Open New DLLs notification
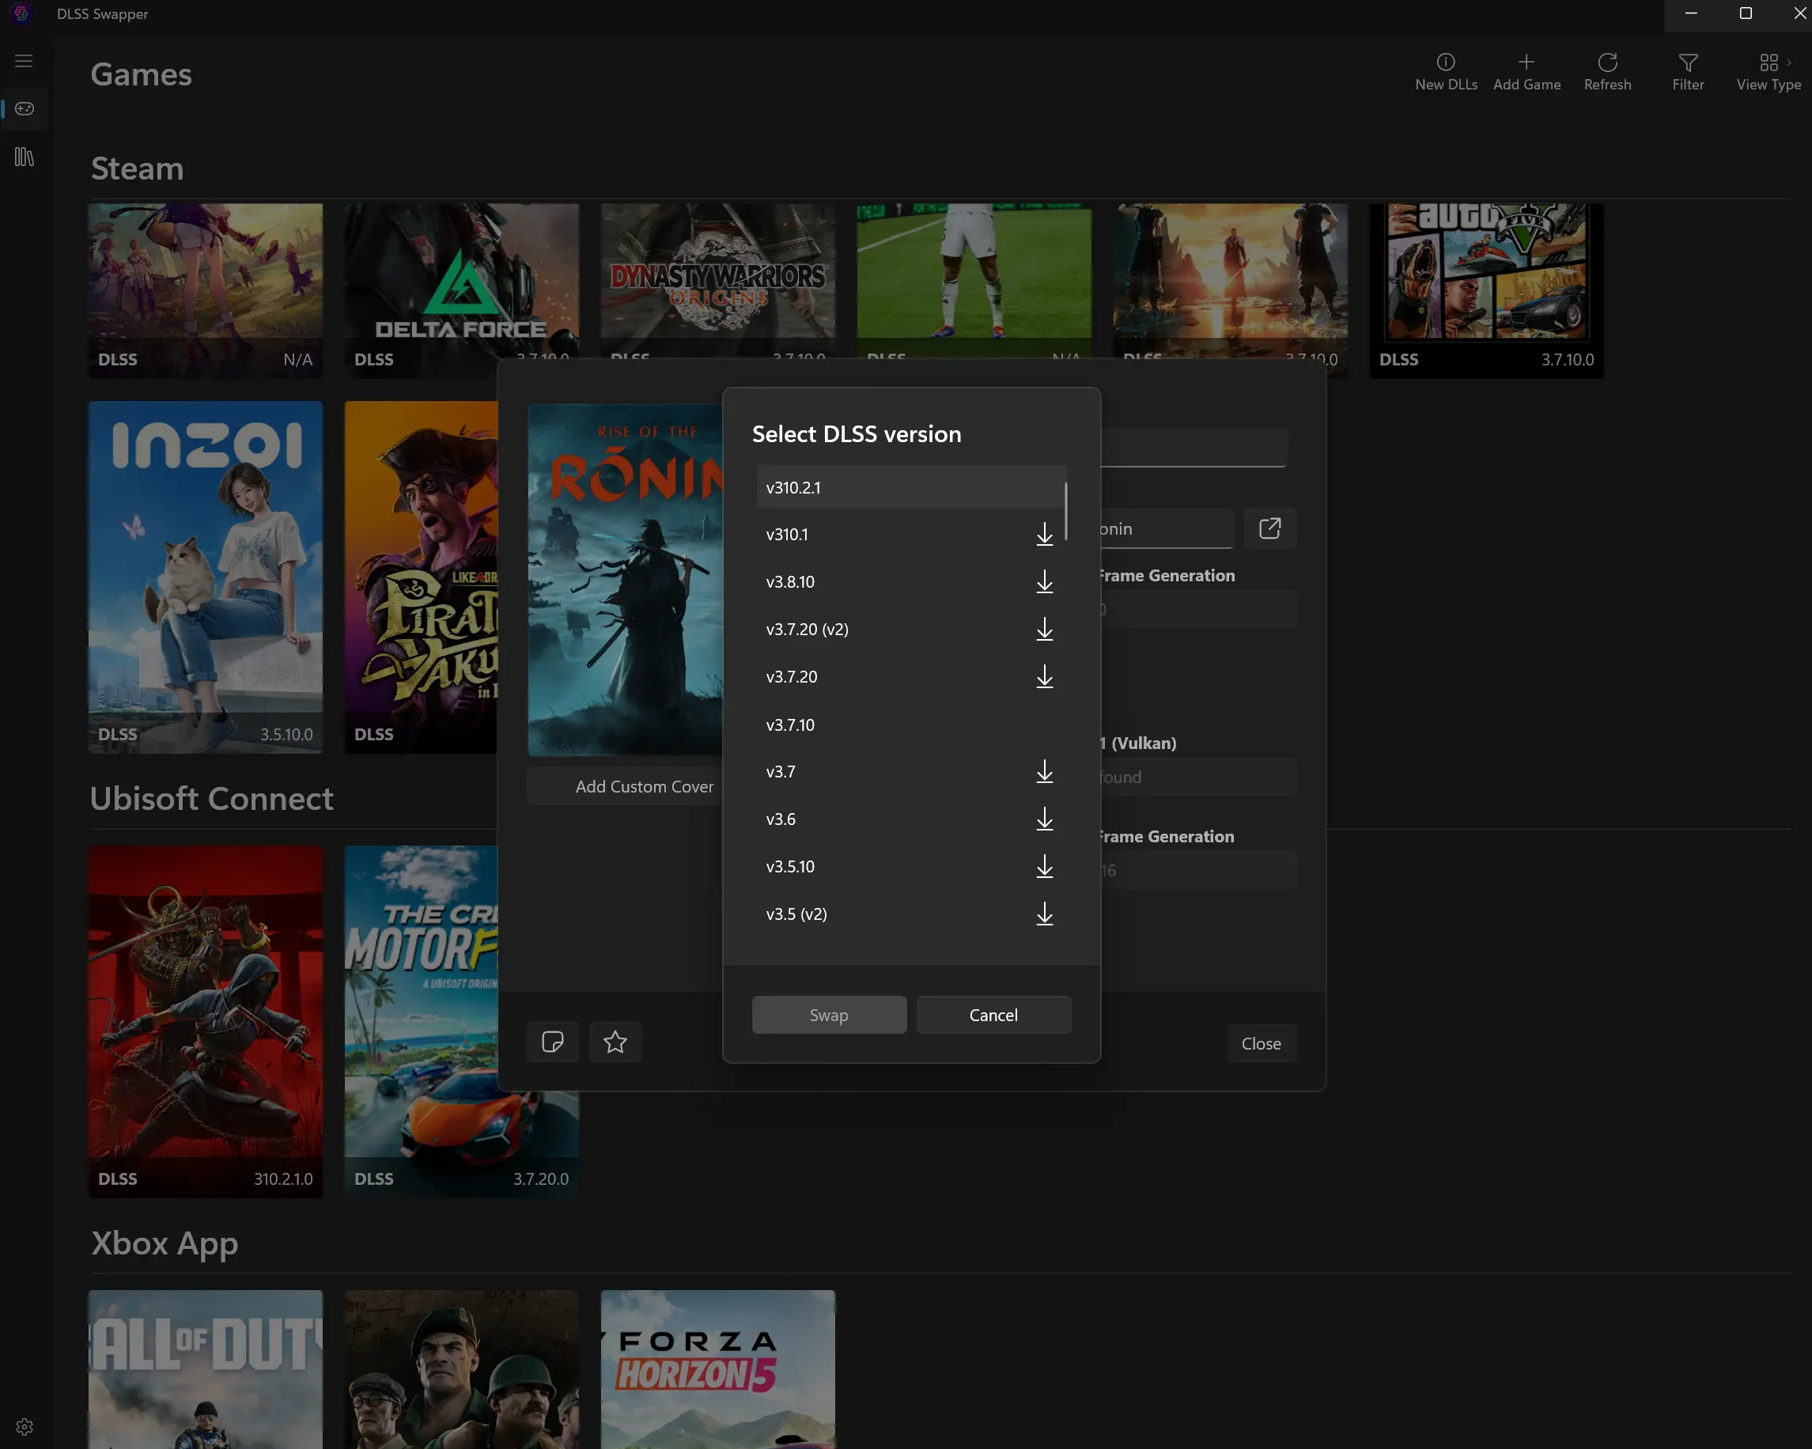The image size is (1812, 1449). [x=1446, y=72]
